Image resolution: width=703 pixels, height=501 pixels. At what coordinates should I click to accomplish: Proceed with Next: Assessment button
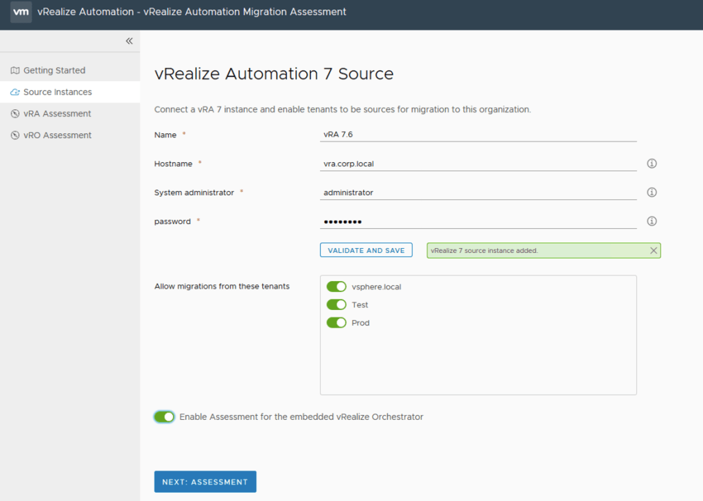[x=205, y=482]
